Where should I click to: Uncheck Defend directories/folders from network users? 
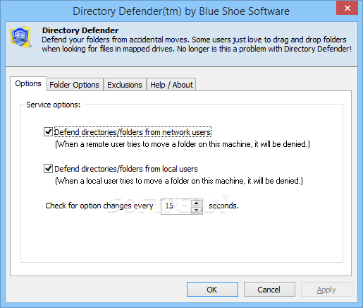point(48,132)
